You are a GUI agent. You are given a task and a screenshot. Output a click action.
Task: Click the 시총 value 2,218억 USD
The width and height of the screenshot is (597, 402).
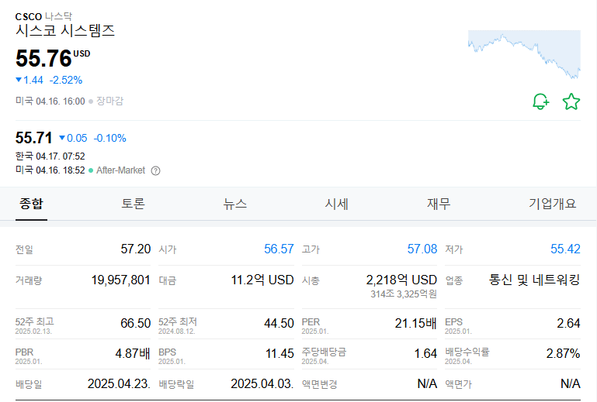pyautogui.click(x=401, y=280)
